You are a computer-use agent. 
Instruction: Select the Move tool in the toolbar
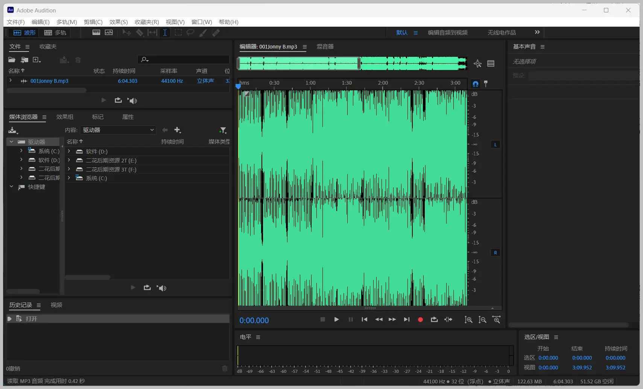pos(126,33)
